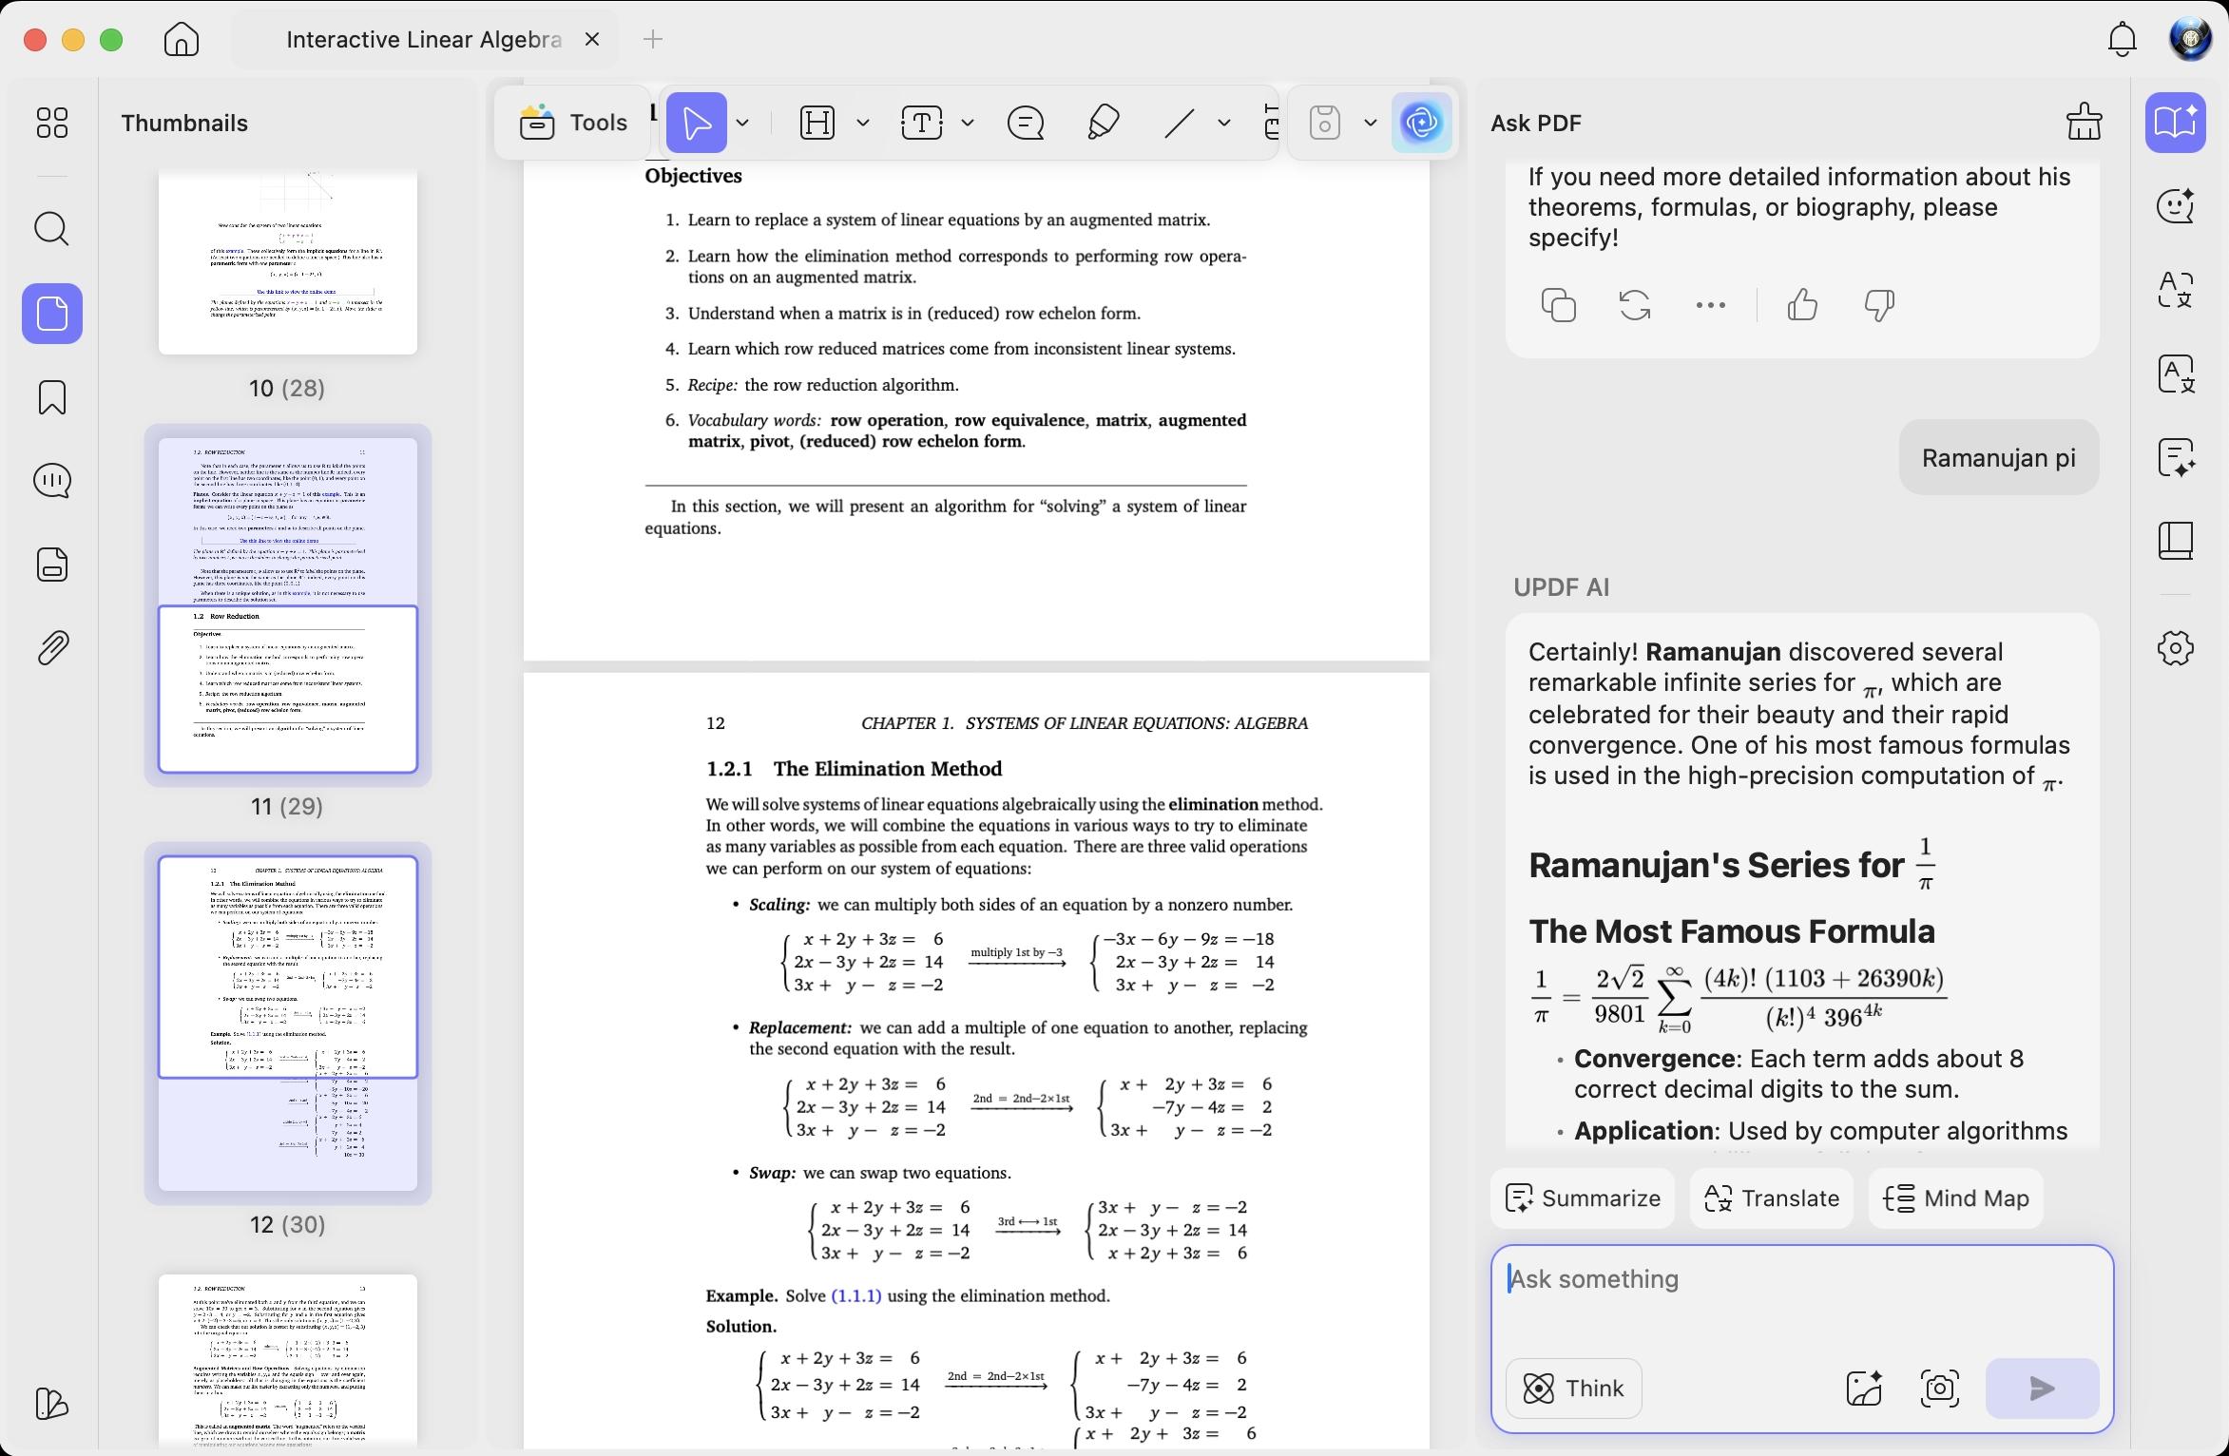Click the 1.2.1 The Elimination Method heading

854,768
